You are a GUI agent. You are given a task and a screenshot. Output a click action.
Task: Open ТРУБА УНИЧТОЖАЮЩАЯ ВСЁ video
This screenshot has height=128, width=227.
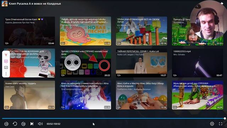click(142, 31)
